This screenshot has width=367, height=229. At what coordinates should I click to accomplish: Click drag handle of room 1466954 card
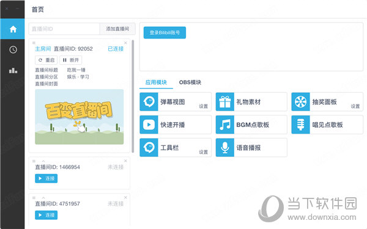point(34,161)
